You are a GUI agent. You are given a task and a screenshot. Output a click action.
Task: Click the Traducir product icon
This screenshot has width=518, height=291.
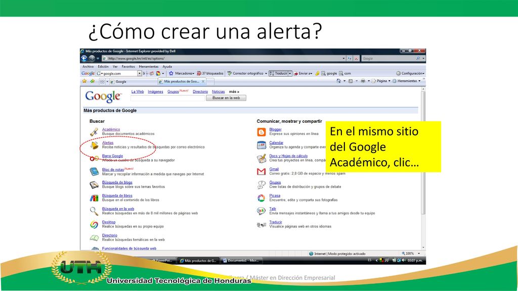[262, 225]
